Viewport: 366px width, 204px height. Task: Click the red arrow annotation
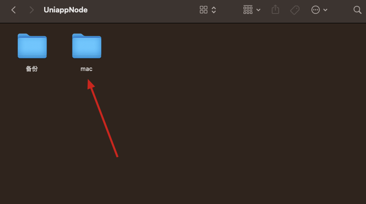click(103, 118)
